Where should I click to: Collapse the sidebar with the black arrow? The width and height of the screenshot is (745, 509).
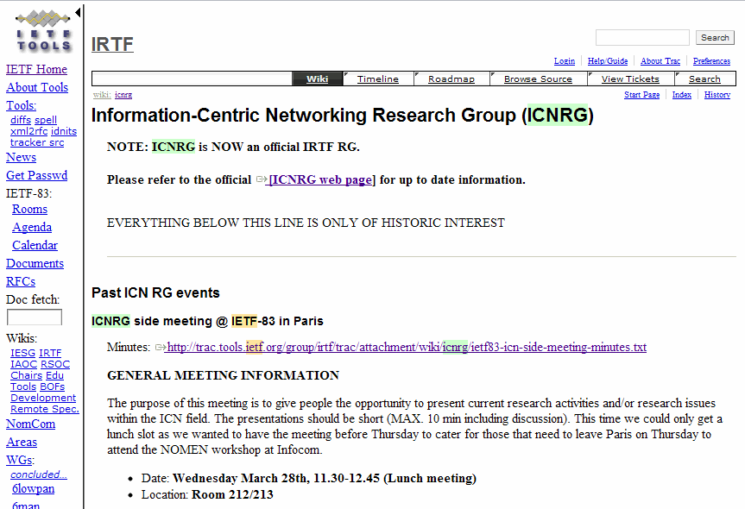pyautogui.click(x=78, y=13)
